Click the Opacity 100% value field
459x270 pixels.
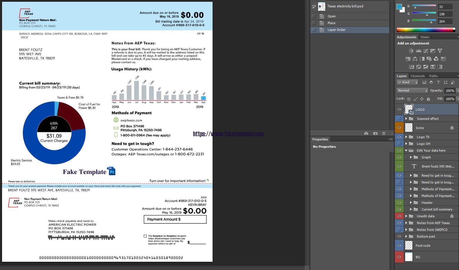tap(450, 90)
